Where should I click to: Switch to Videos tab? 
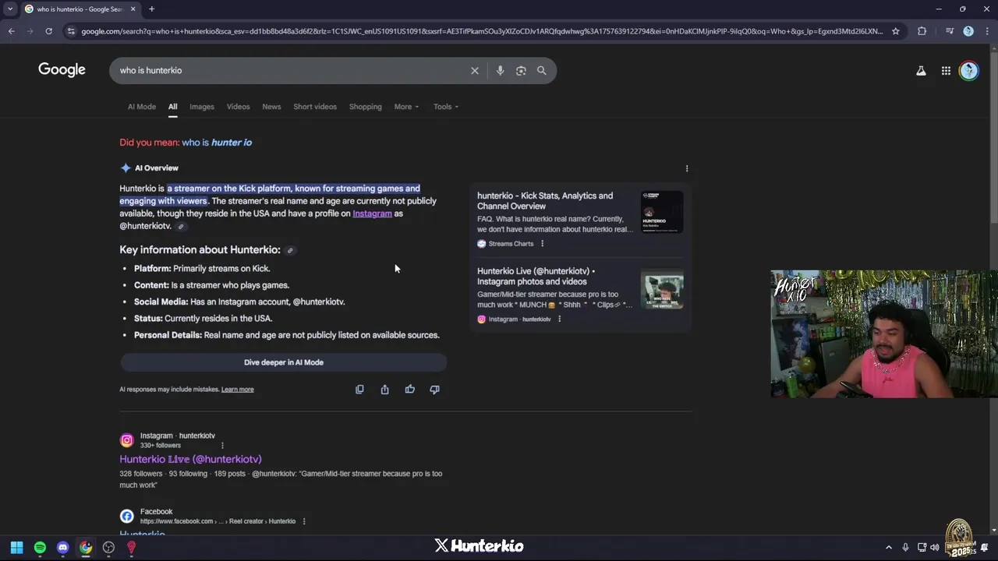point(238,107)
